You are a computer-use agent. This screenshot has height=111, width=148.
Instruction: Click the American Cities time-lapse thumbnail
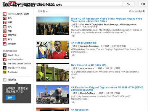coord(53,26)
